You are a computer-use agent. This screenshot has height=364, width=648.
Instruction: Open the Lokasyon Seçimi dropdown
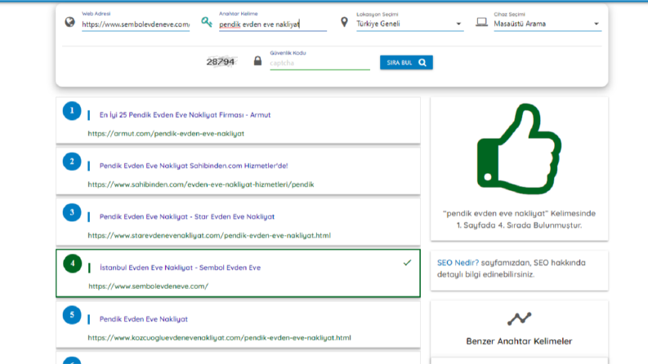click(409, 24)
